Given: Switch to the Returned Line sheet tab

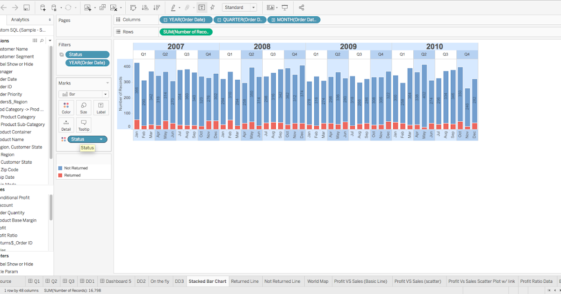Looking at the screenshot, I should 245,281.
